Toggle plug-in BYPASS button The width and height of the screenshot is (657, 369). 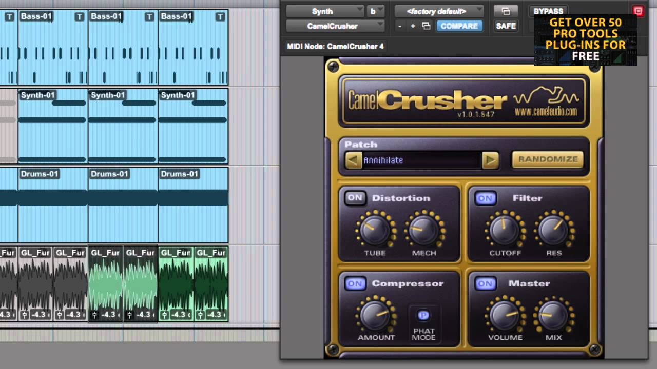tap(548, 11)
